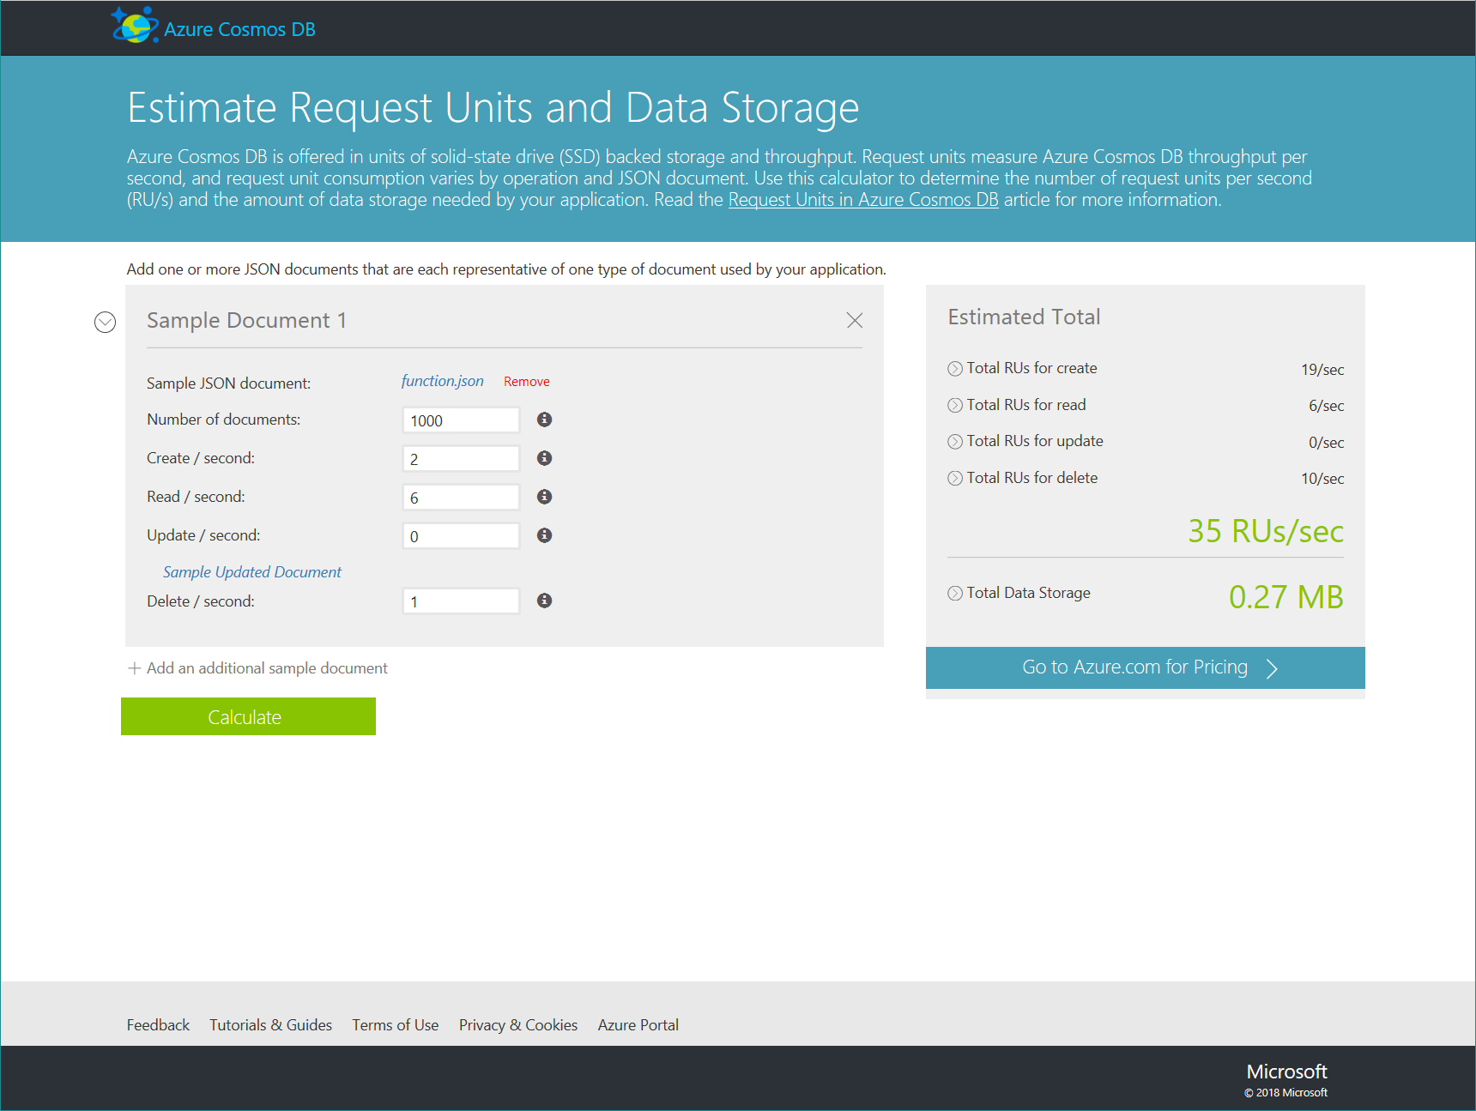This screenshot has width=1476, height=1111.
Task: Open info icon for Update / second
Action: (544, 535)
